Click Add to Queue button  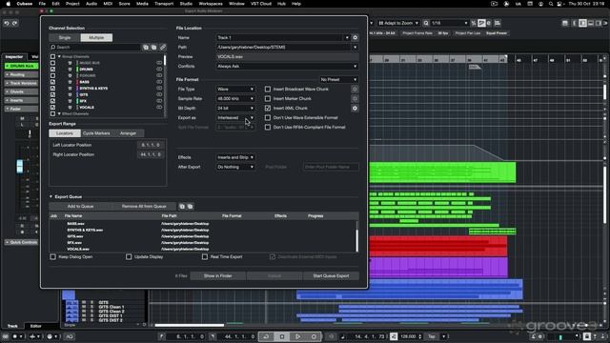point(80,207)
